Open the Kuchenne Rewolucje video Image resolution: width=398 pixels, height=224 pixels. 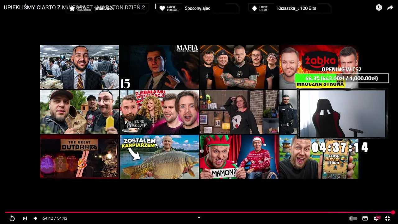tap(159, 112)
